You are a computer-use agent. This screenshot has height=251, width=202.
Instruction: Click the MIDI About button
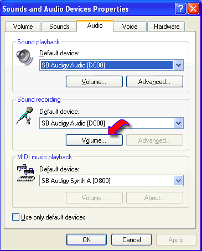[154, 198]
